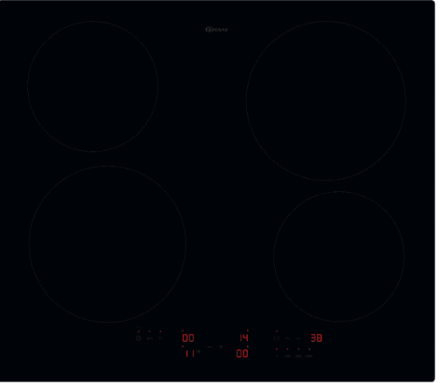440x383 pixels.
Task: Tap the key lock icon
Action: 149,339
